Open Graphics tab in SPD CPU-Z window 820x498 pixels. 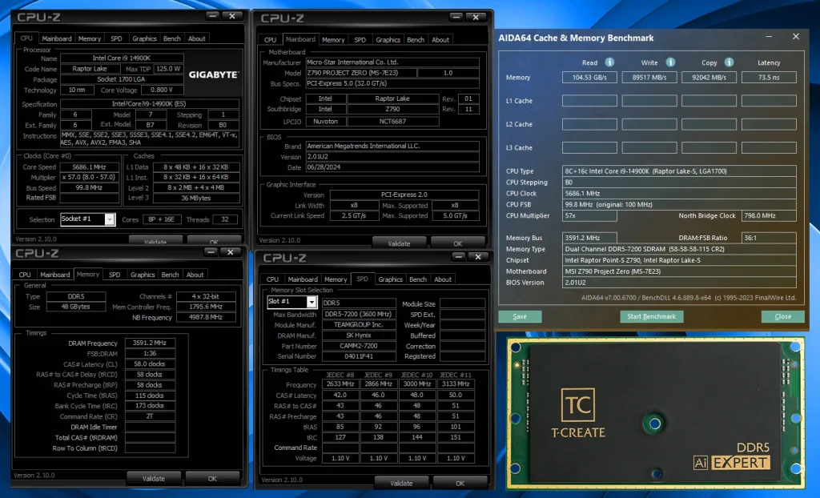(x=391, y=279)
